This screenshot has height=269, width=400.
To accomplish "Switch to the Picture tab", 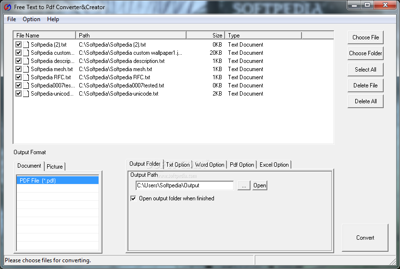I will 55,167.
